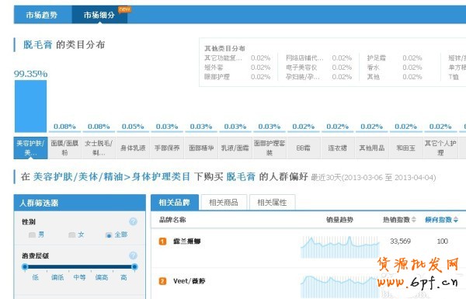Click the Veet/薇婷 brand name
Image resolution: width=466 pixels, height=299 pixels.
pyautogui.click(x=190, y=281)
